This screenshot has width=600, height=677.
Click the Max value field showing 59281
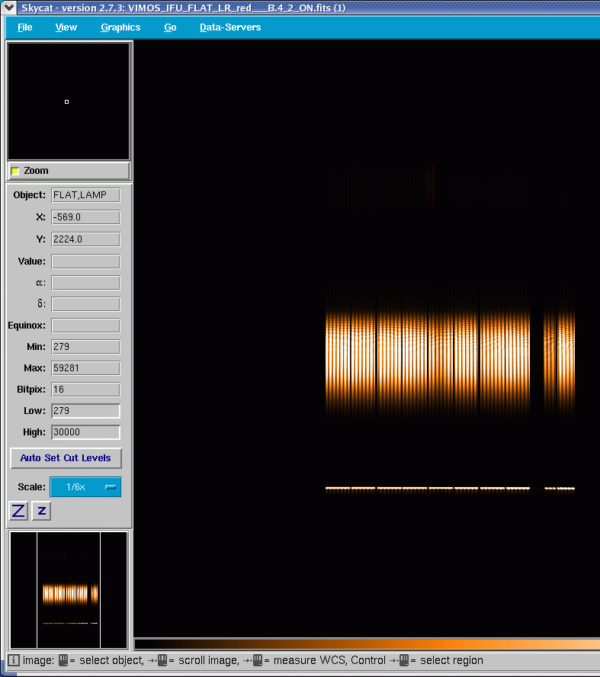[x=85, y=368]
